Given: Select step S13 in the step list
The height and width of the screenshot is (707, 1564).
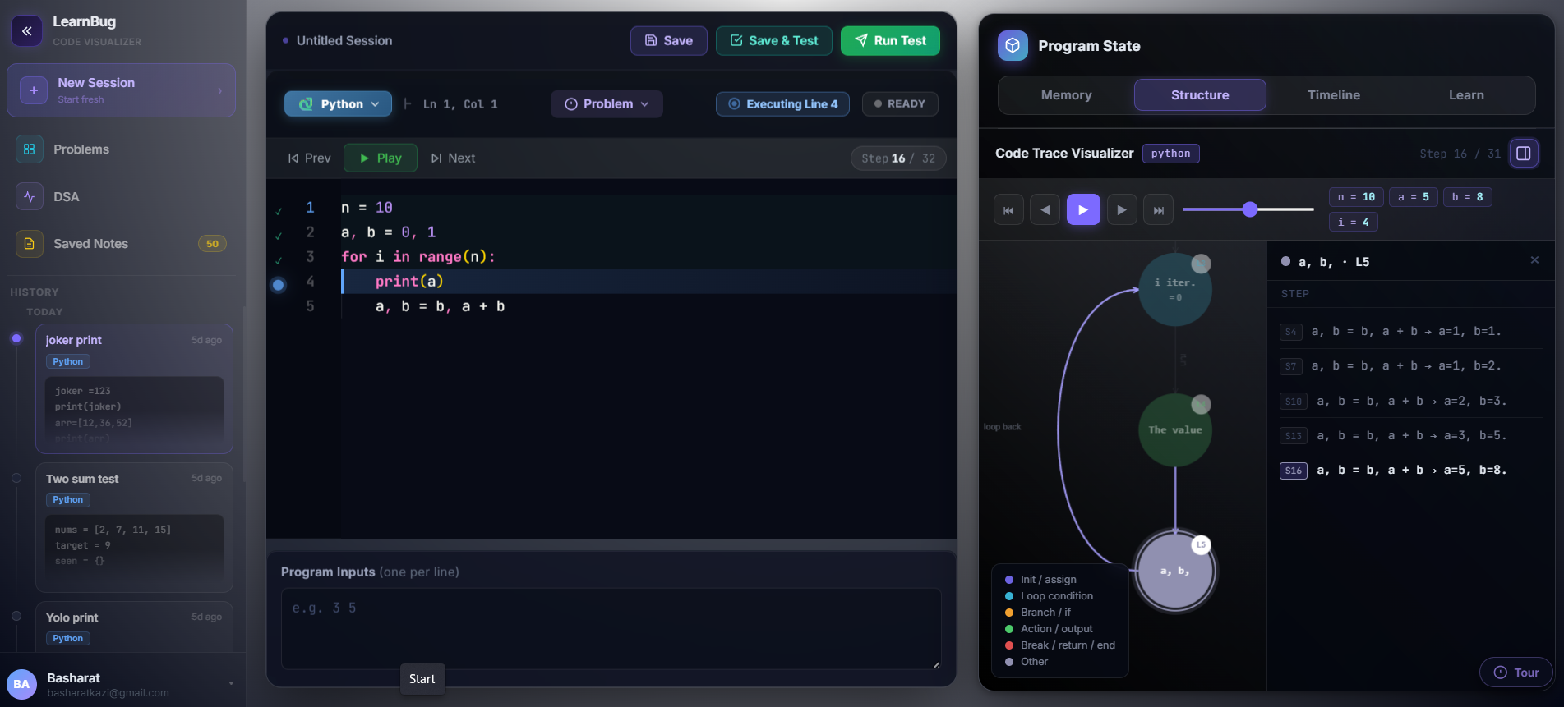Looking at the screenshot, I should [x=1409, y=436].
